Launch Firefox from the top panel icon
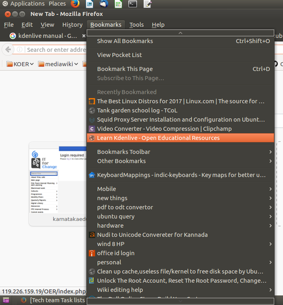 [75, 4]
